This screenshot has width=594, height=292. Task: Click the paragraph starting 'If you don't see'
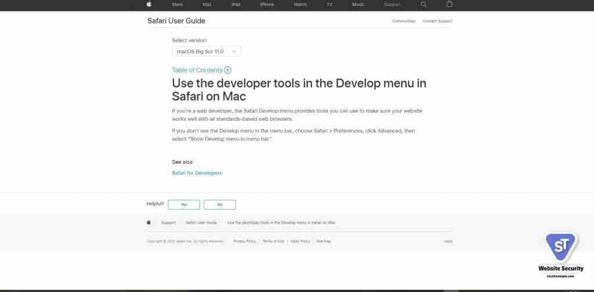294,135
